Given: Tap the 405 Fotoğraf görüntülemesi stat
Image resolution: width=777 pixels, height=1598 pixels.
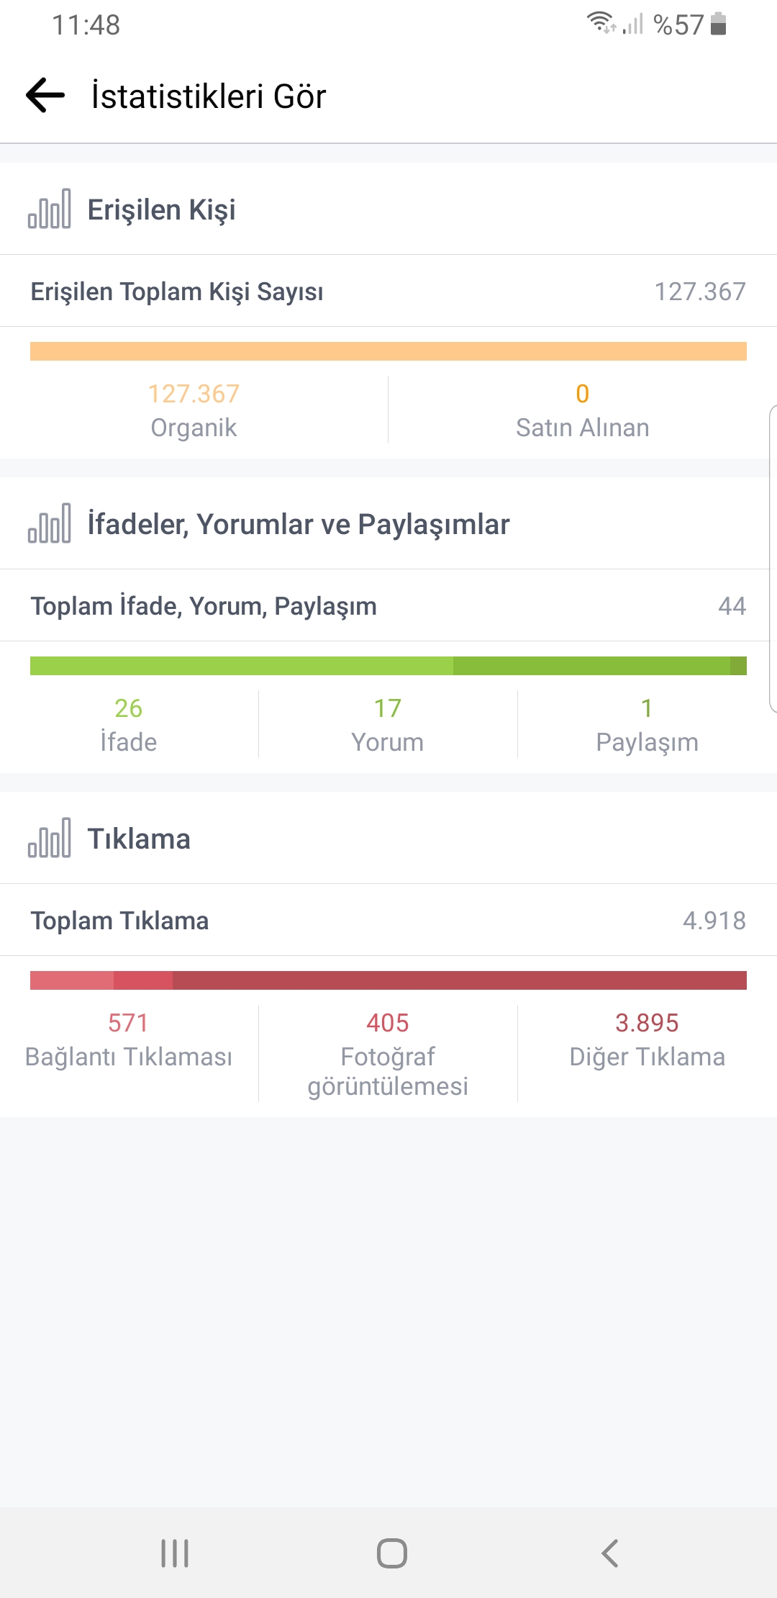Looking at the screenshot, I should click(388, 1053).
